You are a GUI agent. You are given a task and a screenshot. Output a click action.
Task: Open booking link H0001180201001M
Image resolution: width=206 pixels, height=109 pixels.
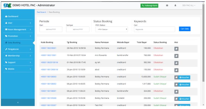(49, 62)
